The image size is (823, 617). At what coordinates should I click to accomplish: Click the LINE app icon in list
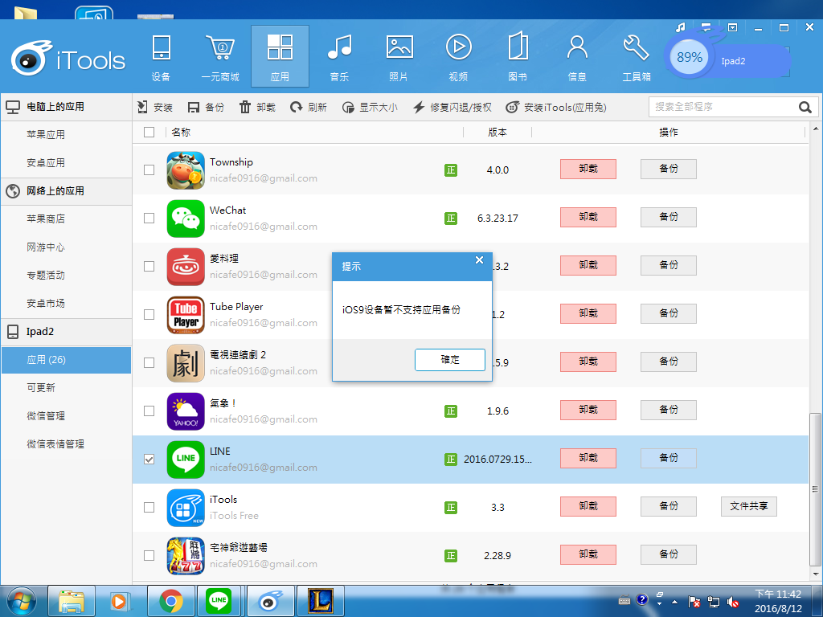tap(186, 460)
